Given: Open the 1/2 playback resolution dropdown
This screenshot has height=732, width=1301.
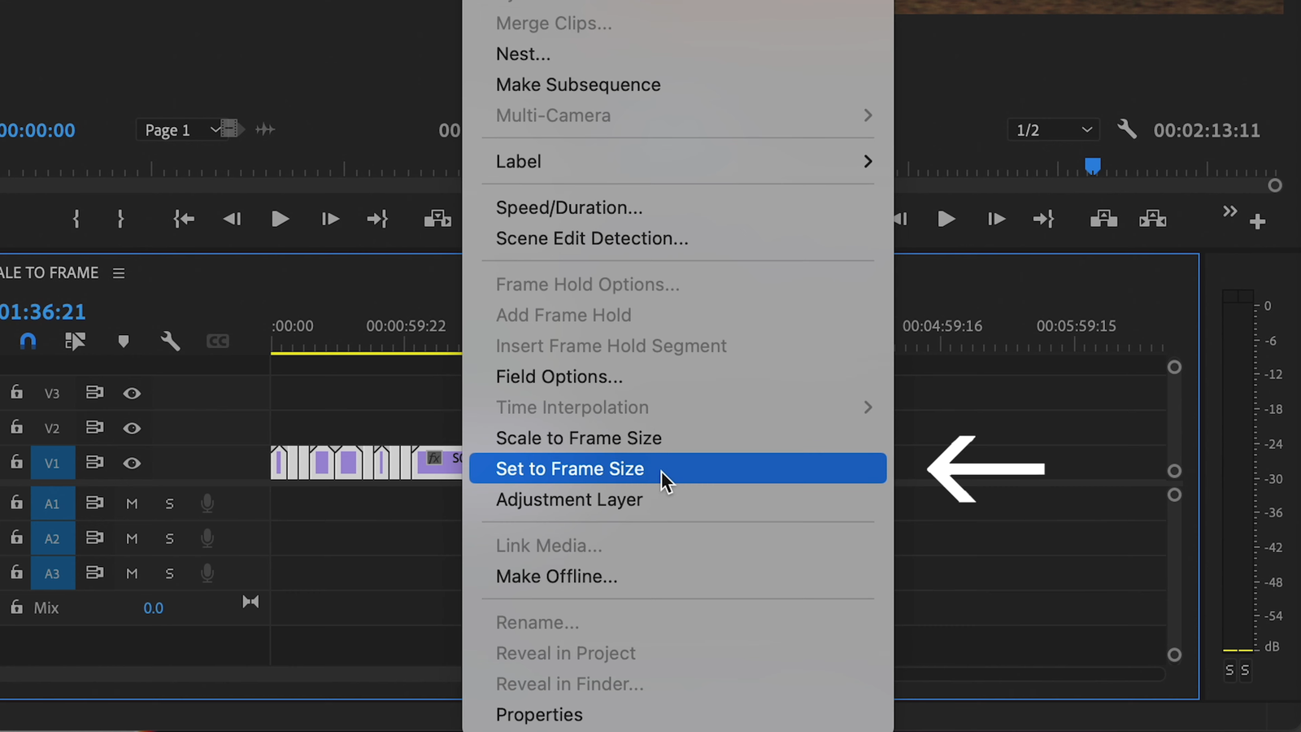Looking at the screenshot, I should coord(1054,130).
